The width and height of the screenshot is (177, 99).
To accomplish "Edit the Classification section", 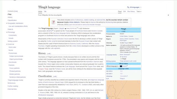I will coord(55,76).
